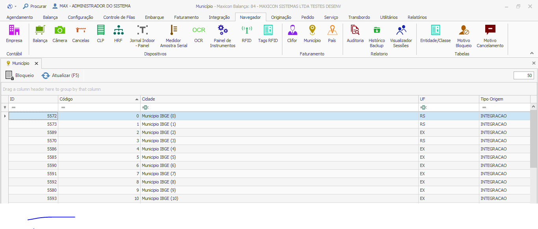Click the group-by column drop panel
Screen dimensions: 538x229
(x=269, y=89)
